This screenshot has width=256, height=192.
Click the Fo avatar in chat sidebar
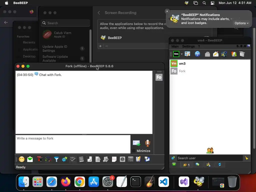[x=159, y=77]
